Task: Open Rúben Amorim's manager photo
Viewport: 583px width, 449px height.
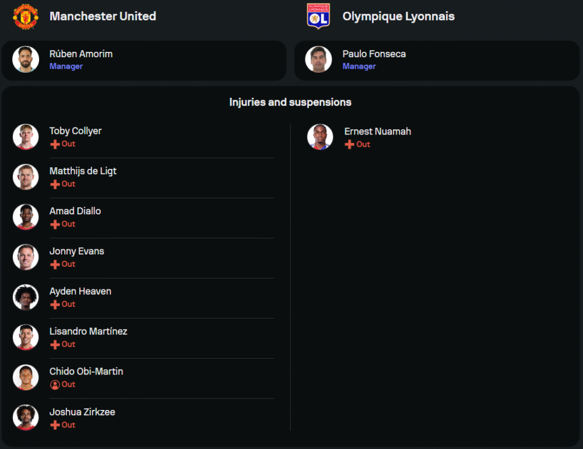Action: pos(26,59)
